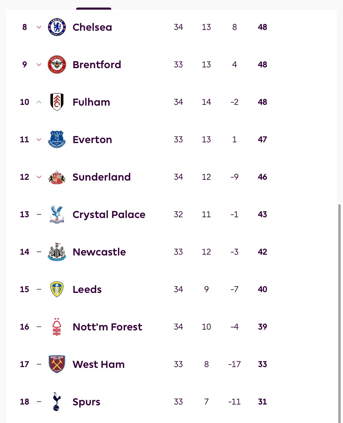This screenshot has width=343, height=423.
Task: Expand Chelsea's red down-movement chevron
Action: 39,27
